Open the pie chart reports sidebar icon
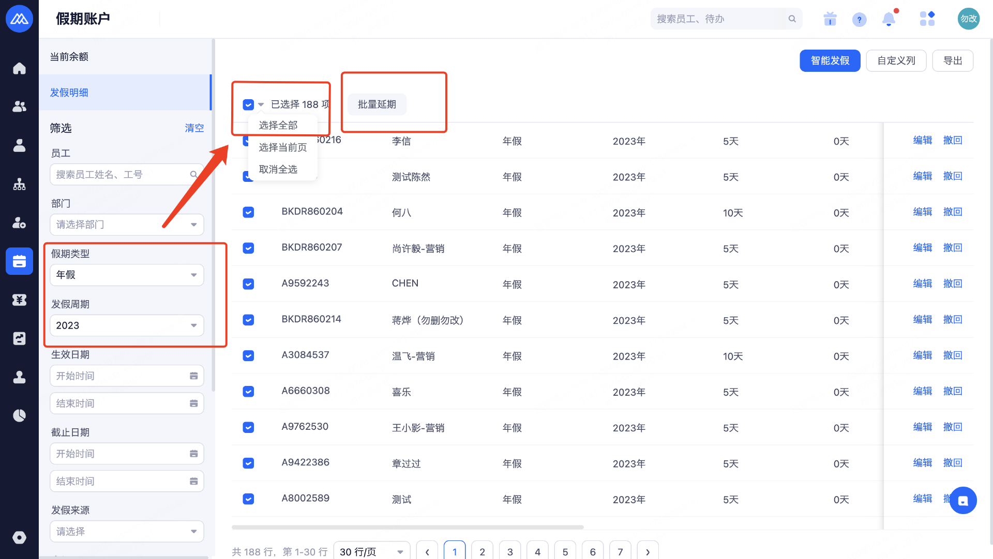Image resolution: width=993 pixels, height=559 pixels. [x=19, y=415]
